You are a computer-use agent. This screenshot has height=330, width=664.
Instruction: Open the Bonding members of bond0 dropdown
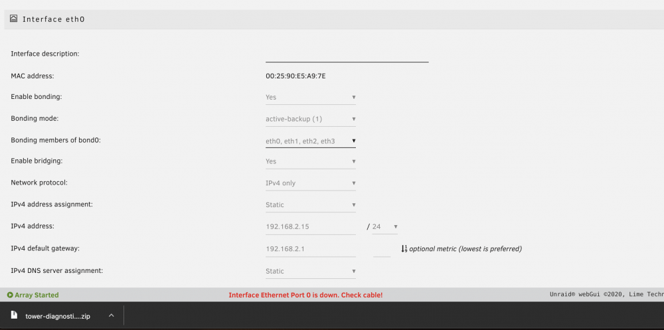coord(310,141)
